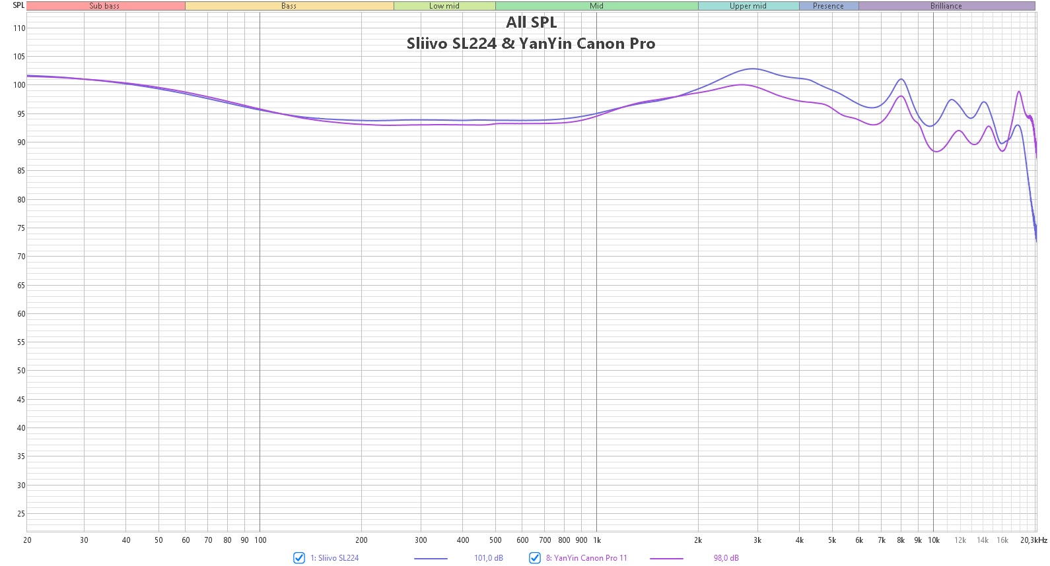This screenshot has width=1050, height=566.
Task: Click the 25 dB axis value
Action: [21, 514]
